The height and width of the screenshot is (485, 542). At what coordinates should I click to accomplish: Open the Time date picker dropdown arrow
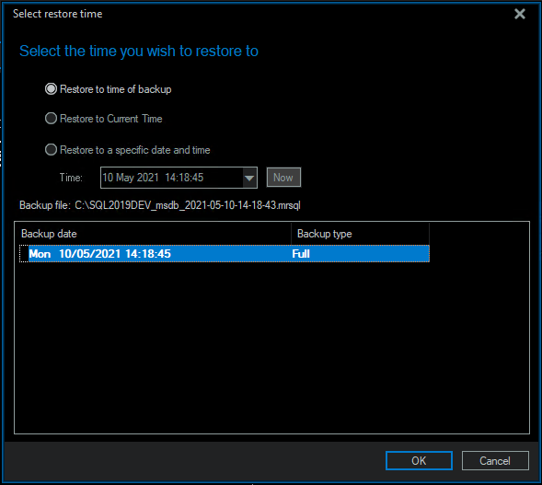[x=249, y=178]
